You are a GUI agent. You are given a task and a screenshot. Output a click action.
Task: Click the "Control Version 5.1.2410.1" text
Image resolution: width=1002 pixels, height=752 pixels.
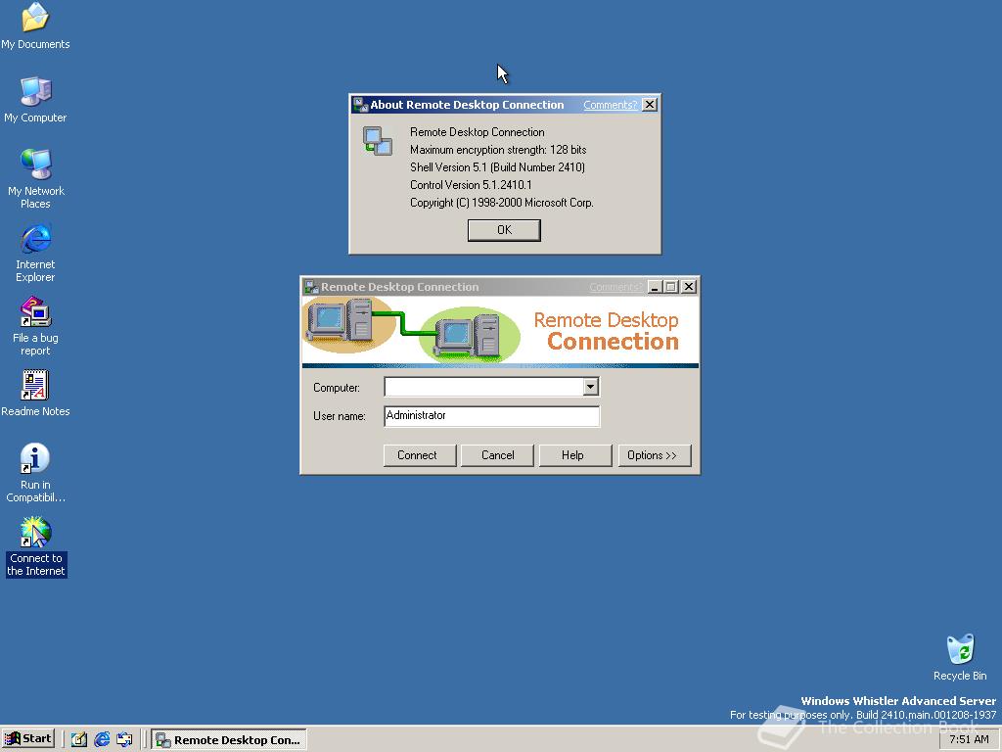[x=471, y=185]
